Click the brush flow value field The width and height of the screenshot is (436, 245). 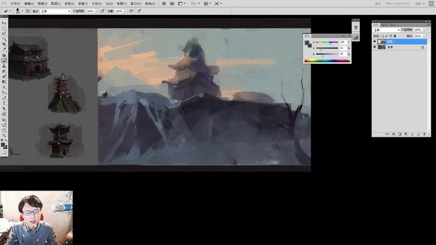point(119,12)
